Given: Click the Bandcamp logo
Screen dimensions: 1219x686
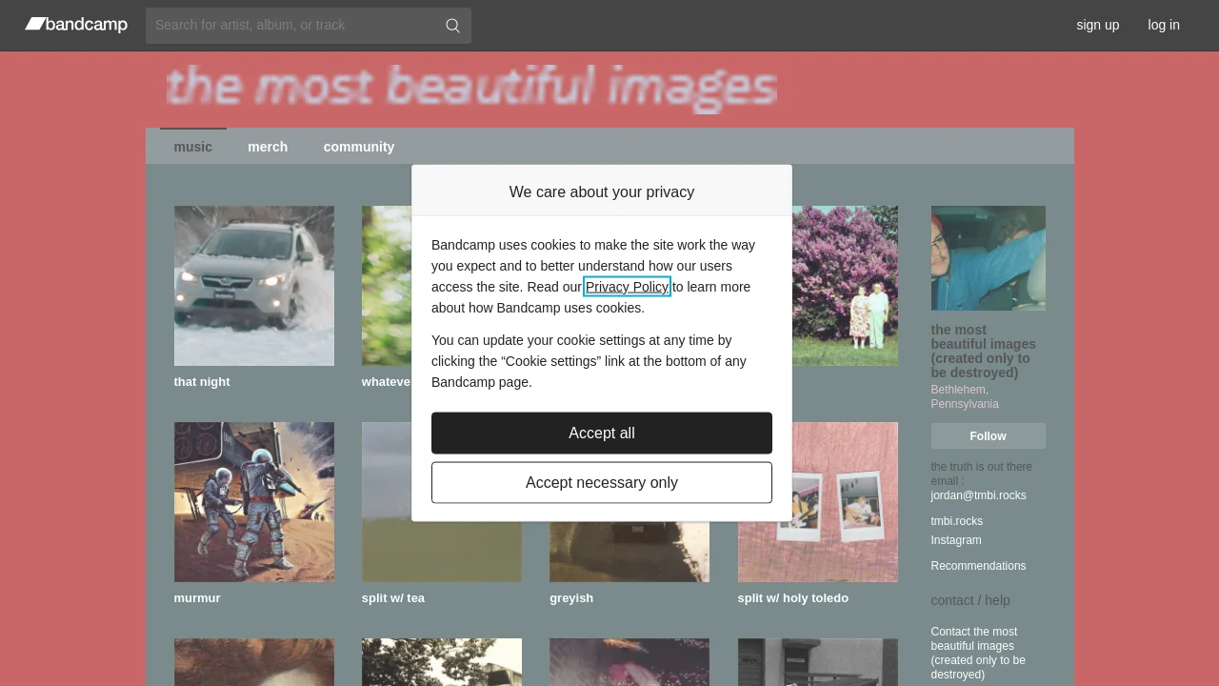Looking at the screenshot, I should [x=76, y=25].
